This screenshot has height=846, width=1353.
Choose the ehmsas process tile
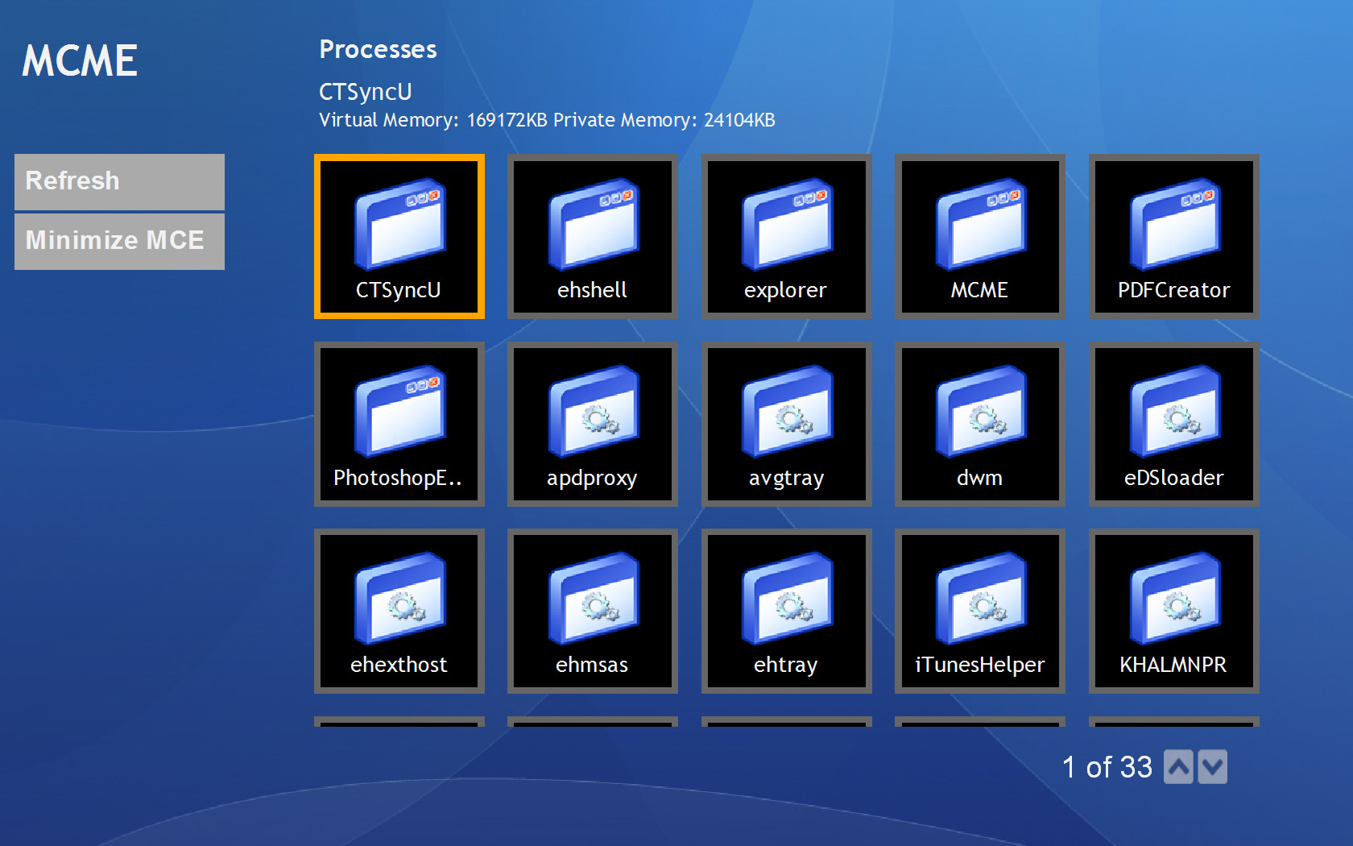[592, 611]
